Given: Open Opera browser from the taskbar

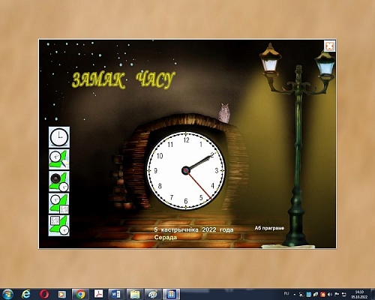Looking at the screenshot, I should click(x=44, y=294).
